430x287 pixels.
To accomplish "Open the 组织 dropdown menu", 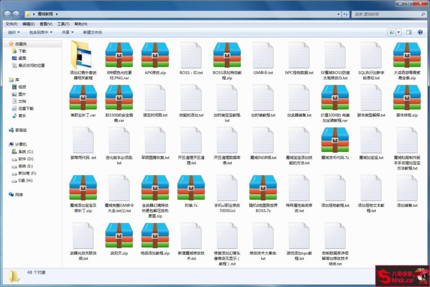I will [x=14, y=32].
